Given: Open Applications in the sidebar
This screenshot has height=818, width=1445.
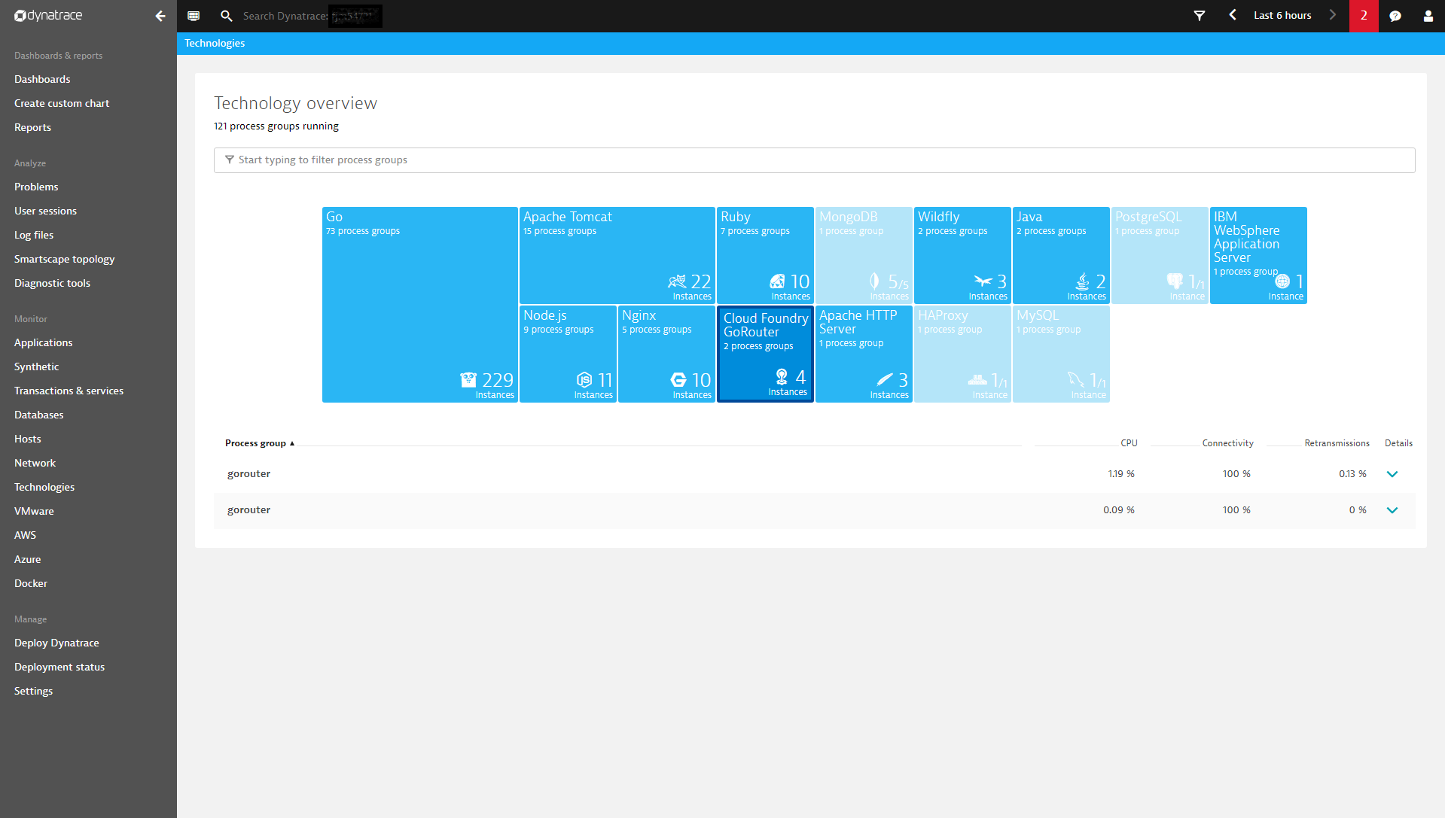Looking at the screenshot, I should pos(44,343).
